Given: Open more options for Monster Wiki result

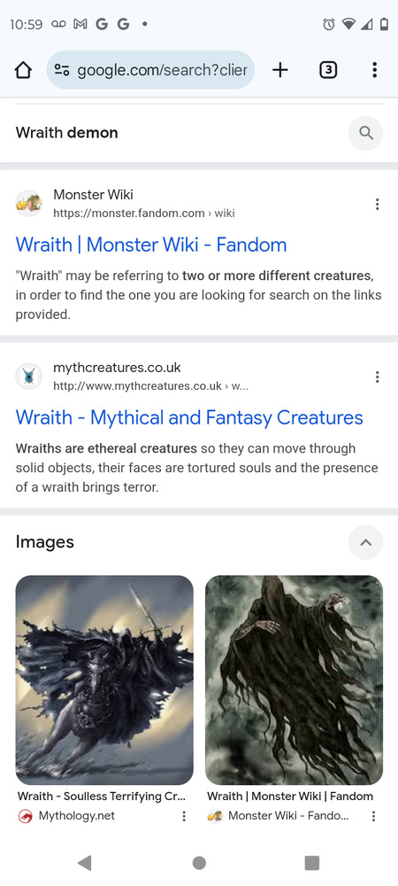Looking at the screenshot, I should [377, 205].
